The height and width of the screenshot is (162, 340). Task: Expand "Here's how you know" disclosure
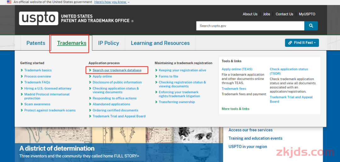tap(112, 2)
